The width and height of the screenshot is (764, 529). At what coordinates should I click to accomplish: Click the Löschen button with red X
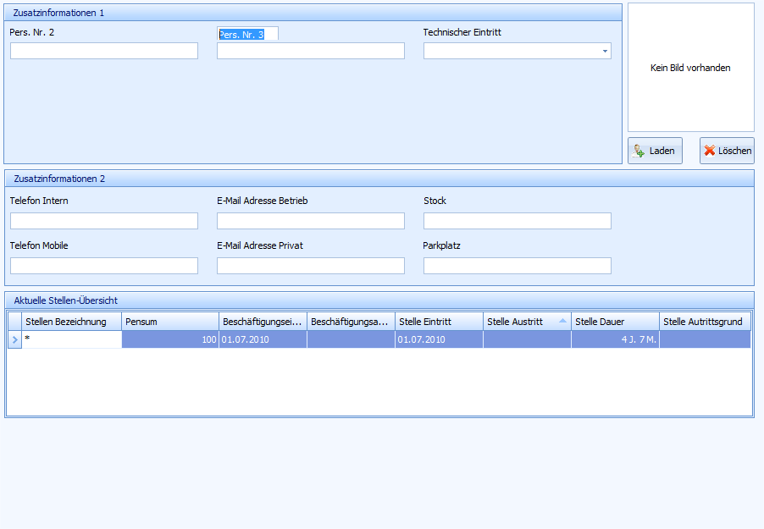(x=727, y=151)
